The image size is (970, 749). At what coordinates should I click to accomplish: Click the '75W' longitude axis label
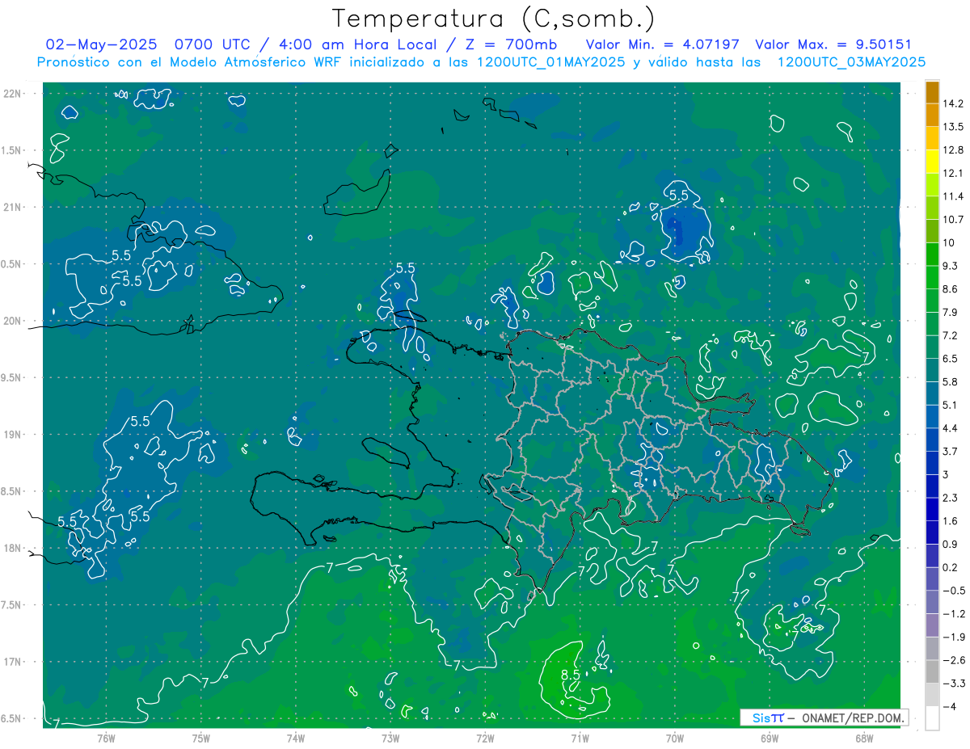(x=201, y=738)
